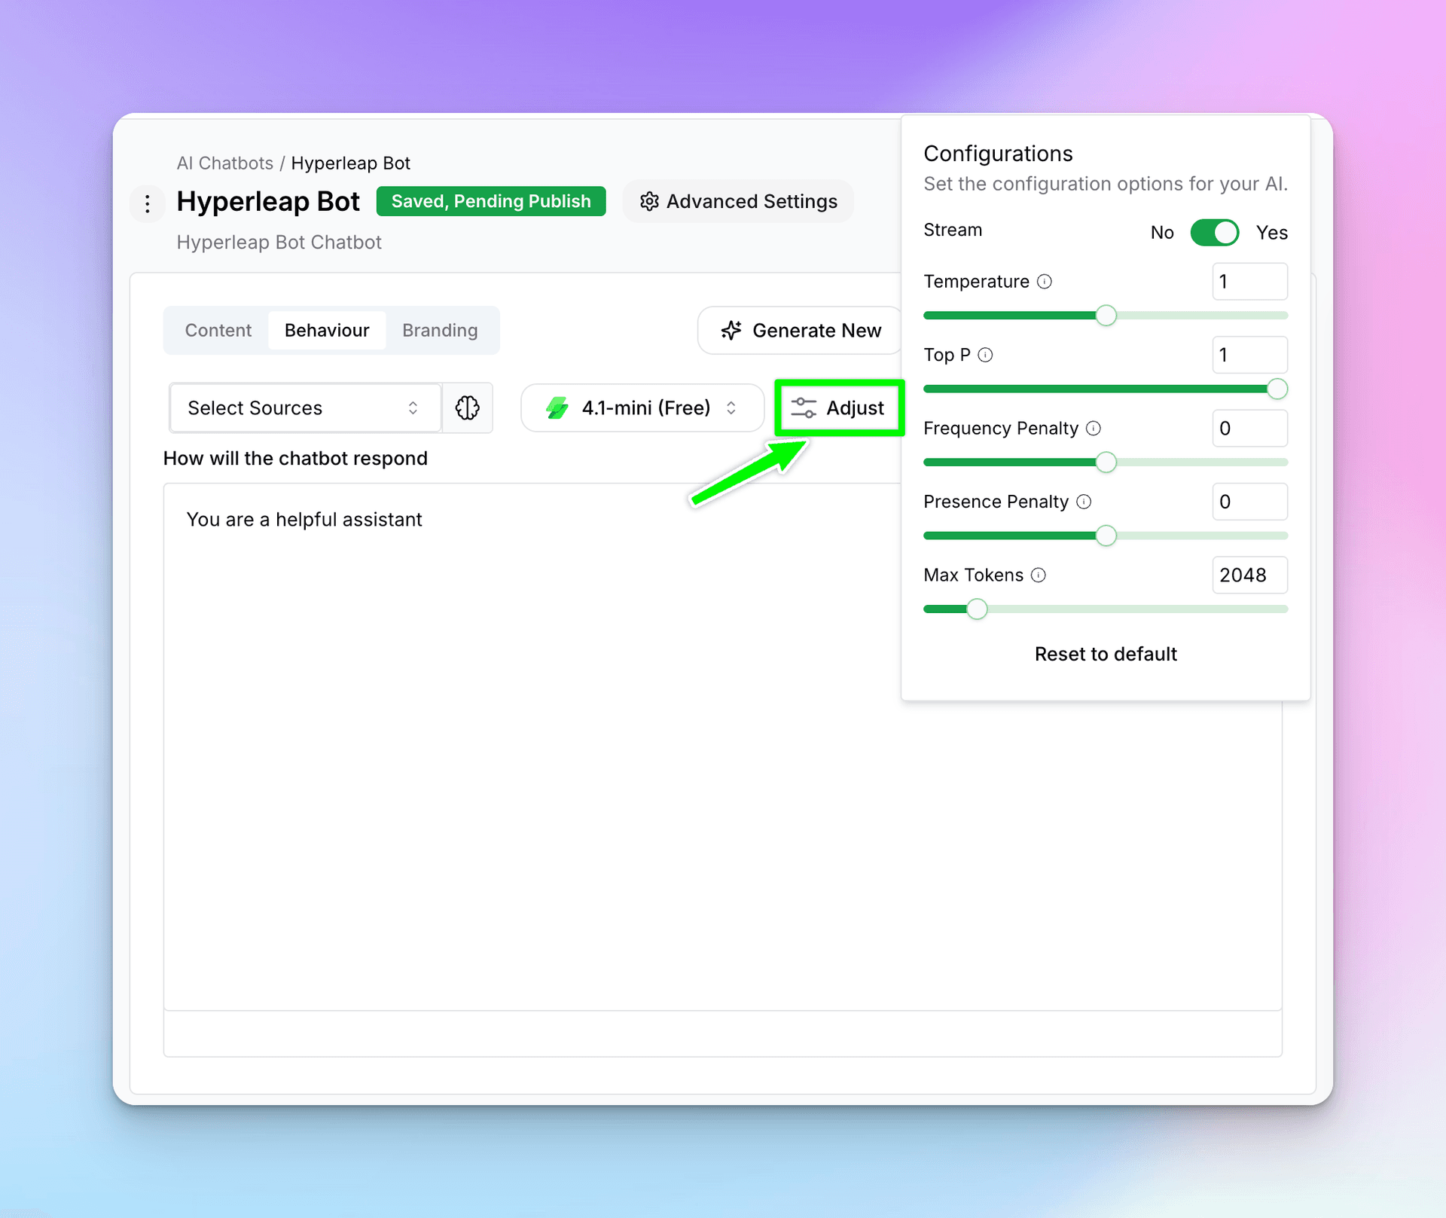Toggle Stream to No
Viewport: 1446px width, 1218px height.
(1214, 232)
